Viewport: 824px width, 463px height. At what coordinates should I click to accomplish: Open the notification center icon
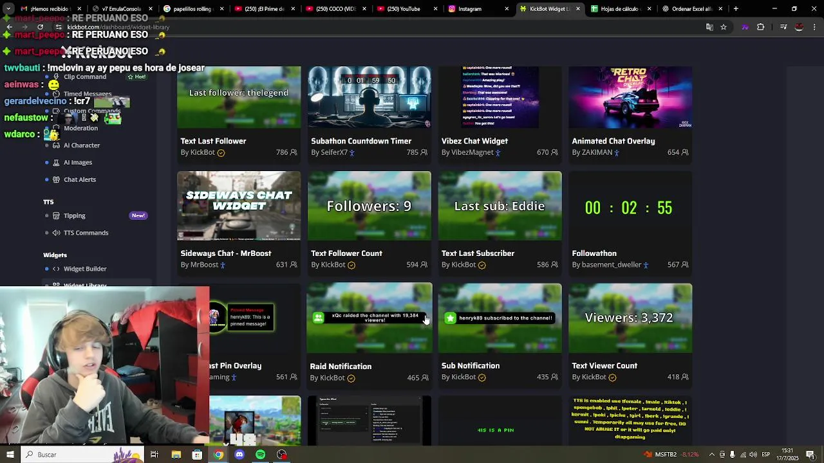pyautogui.click(x=810, y=455)
